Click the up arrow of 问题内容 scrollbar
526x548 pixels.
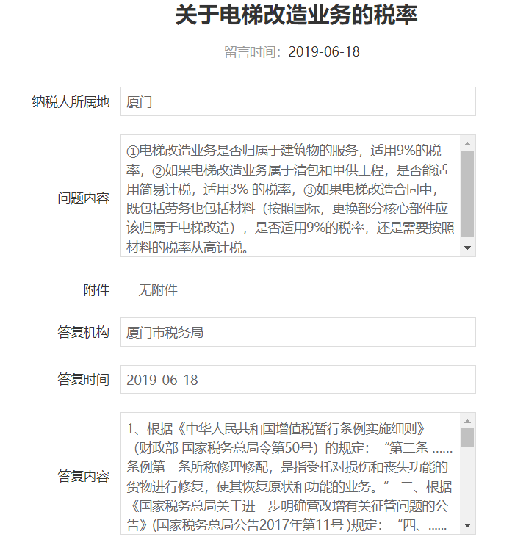[467, 143]
